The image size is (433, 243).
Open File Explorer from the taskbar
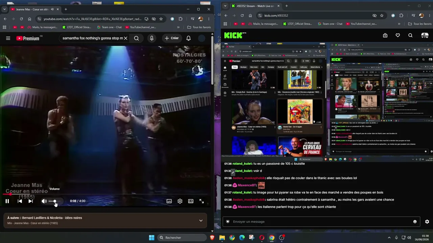click(x=222, y=238)
